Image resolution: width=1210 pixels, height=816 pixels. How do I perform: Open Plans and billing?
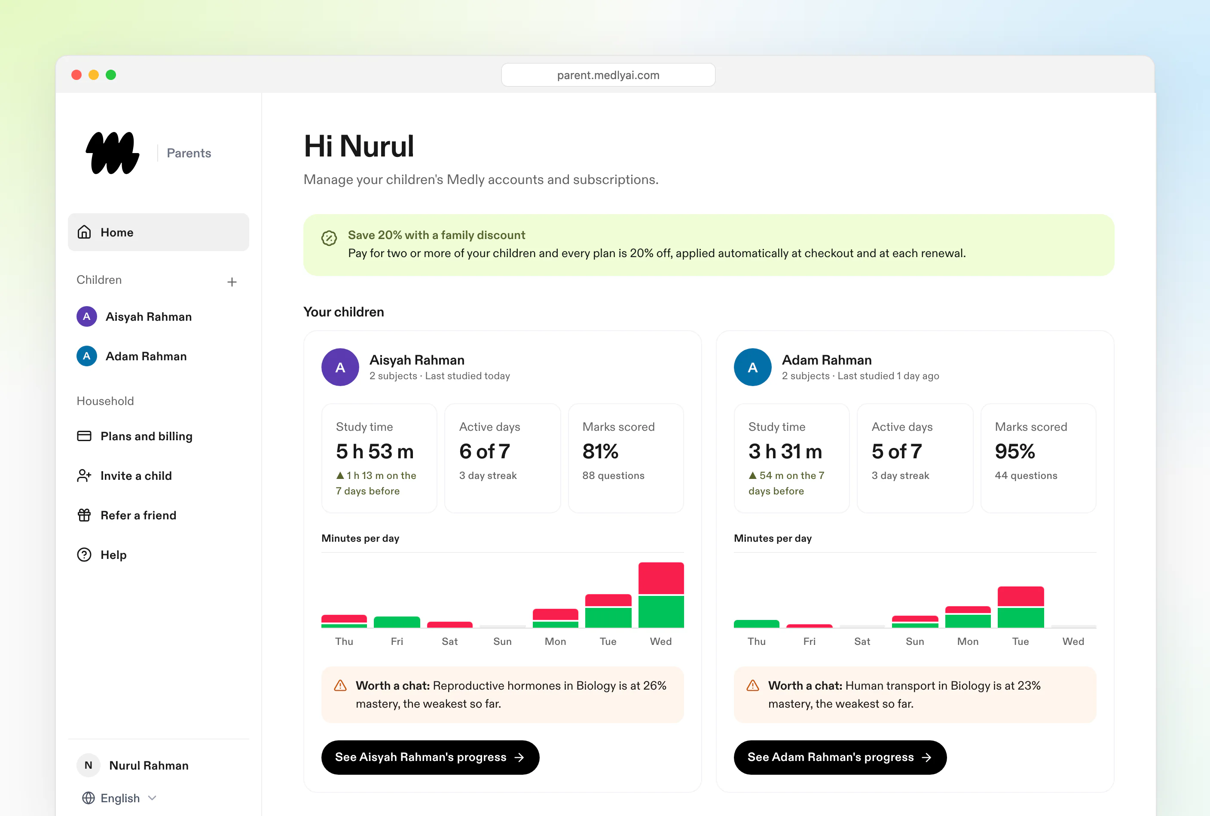point(159,436)
